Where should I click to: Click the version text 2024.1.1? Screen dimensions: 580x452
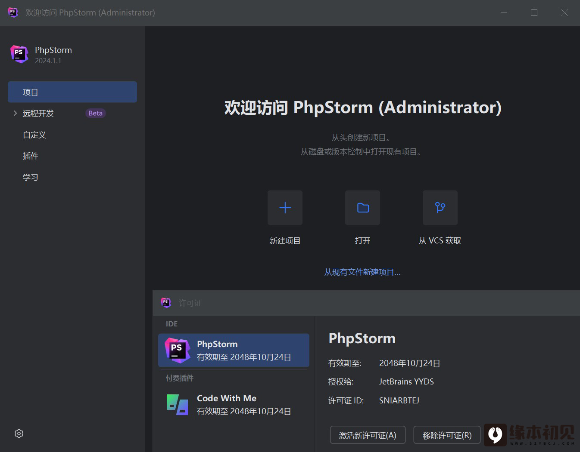tap(48, 61)
